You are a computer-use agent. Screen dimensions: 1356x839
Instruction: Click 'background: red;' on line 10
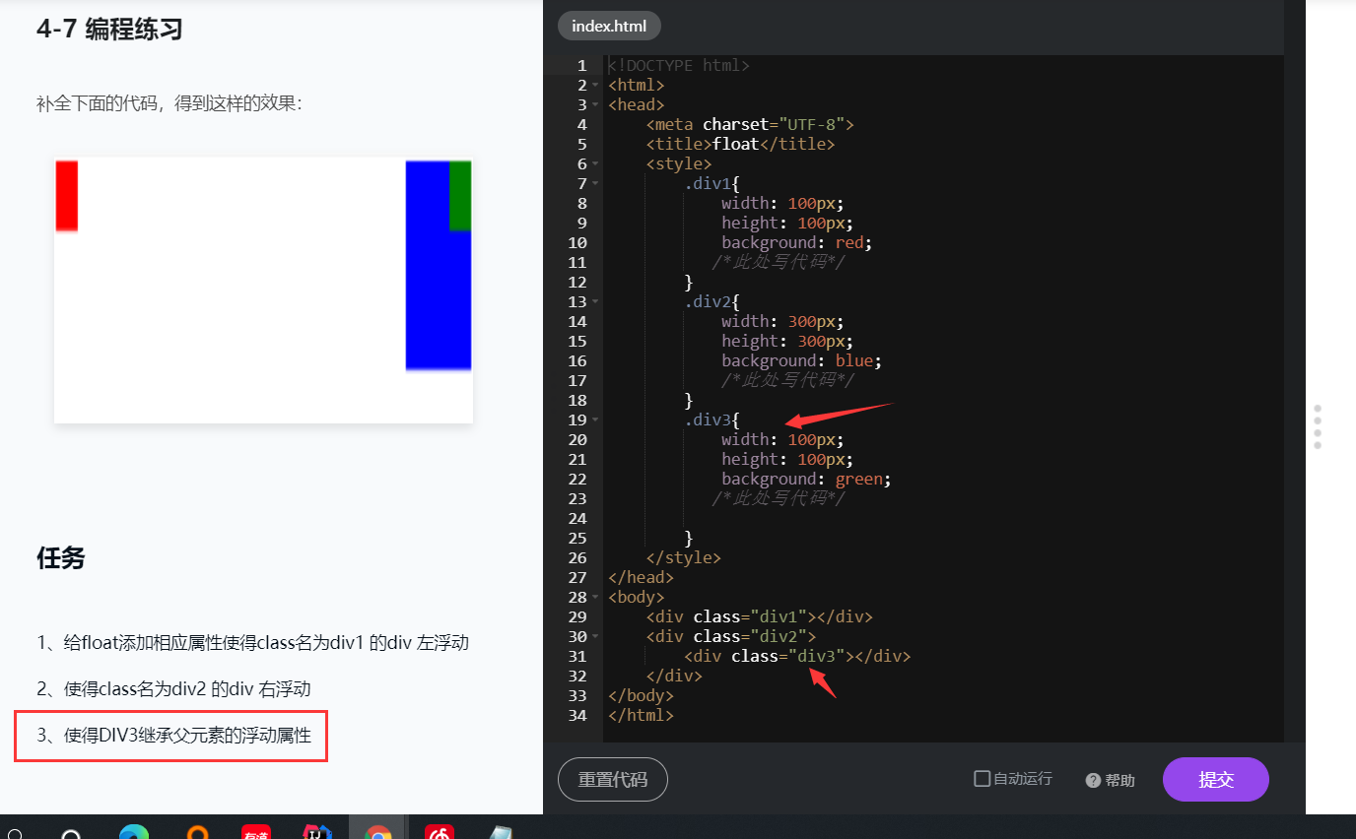797,242
